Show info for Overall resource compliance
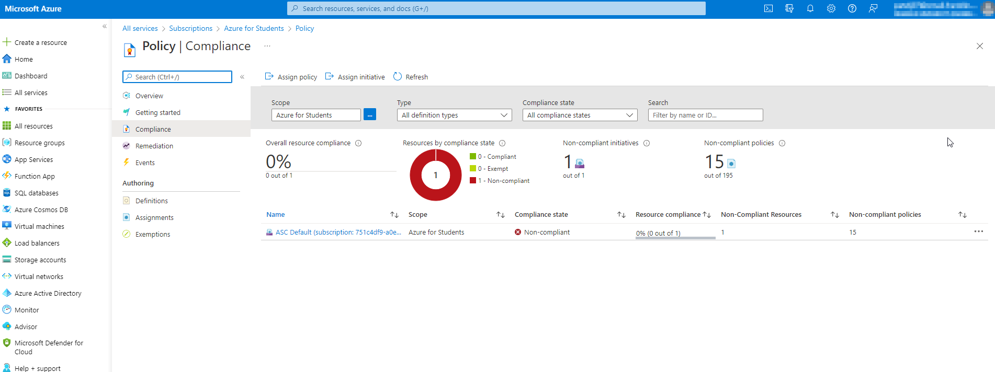The image size is (995, 372). pyautogui.click(x=358, y=143)
